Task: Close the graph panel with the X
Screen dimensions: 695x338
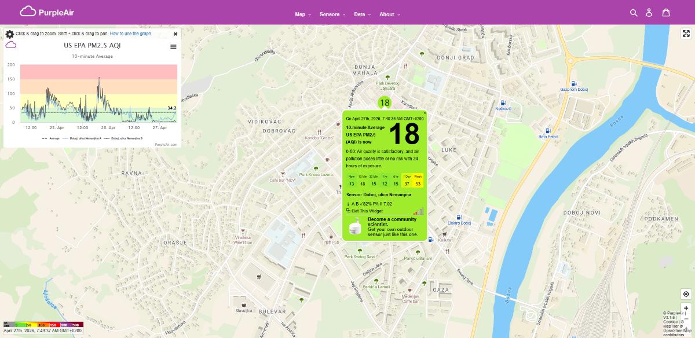Action: click(175, 34)
